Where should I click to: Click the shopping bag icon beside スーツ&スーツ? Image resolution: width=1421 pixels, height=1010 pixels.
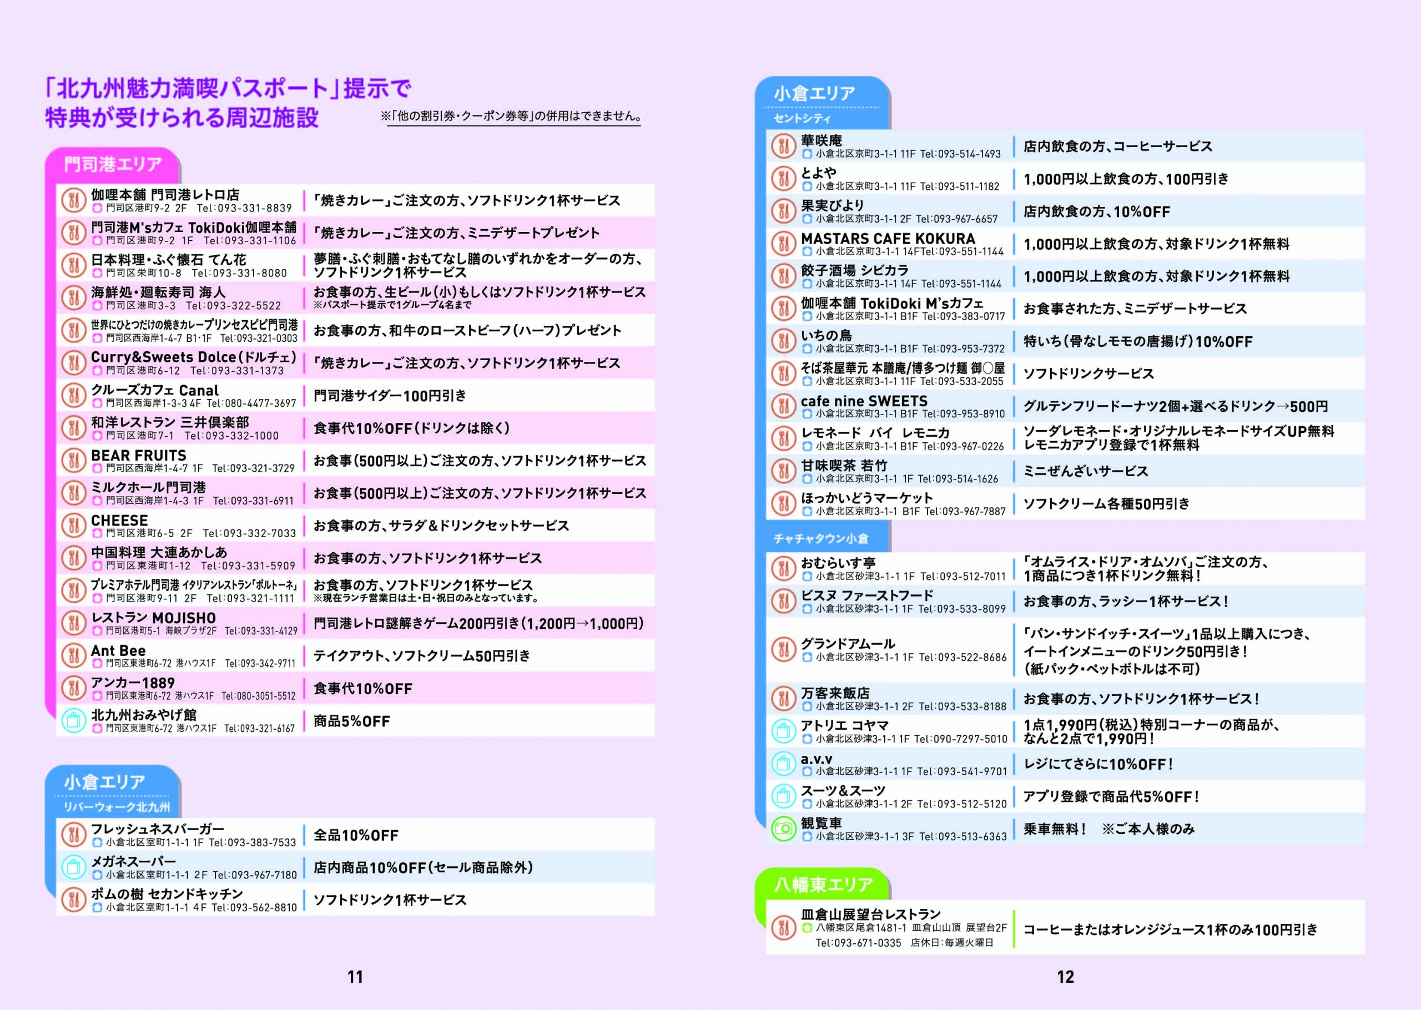click(x=784, y=796)
